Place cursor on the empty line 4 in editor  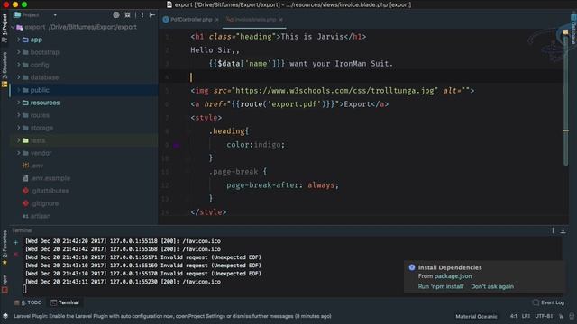click(375, 77)
